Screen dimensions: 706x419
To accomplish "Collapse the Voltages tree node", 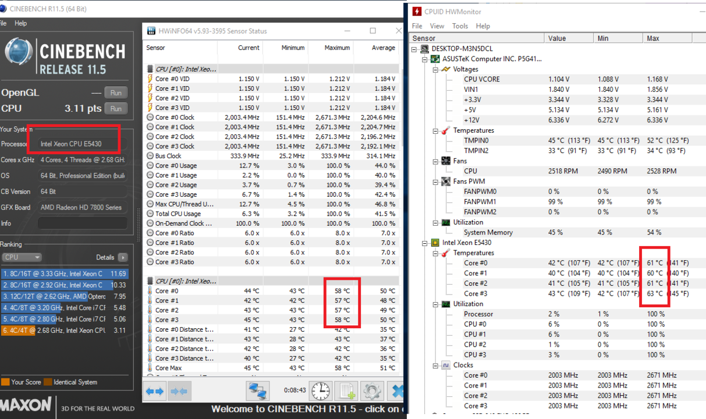I will [x=435, y=69].
